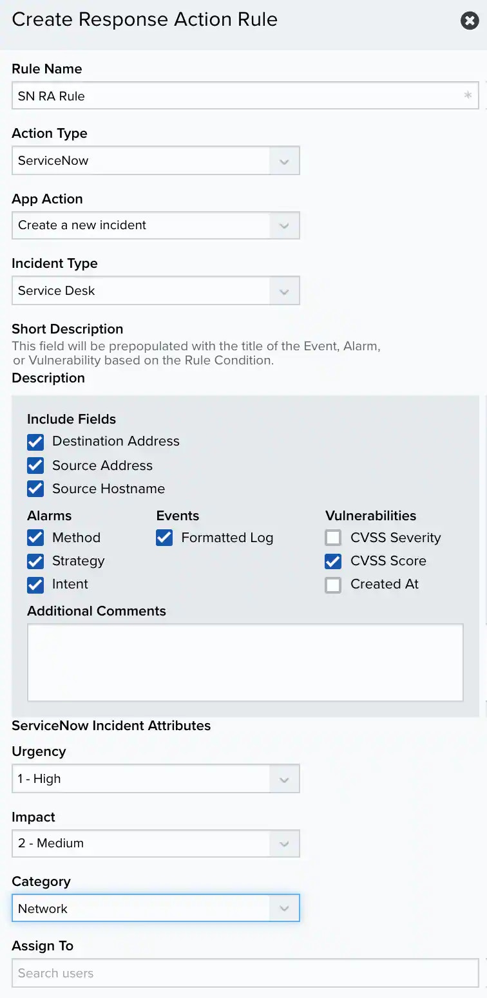Disable the Intent alarm checkbox
This screenshot has height=998, width=487.
(35, 585)
